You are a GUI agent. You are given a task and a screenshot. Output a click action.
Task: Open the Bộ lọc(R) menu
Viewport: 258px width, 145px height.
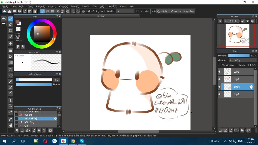41,6
